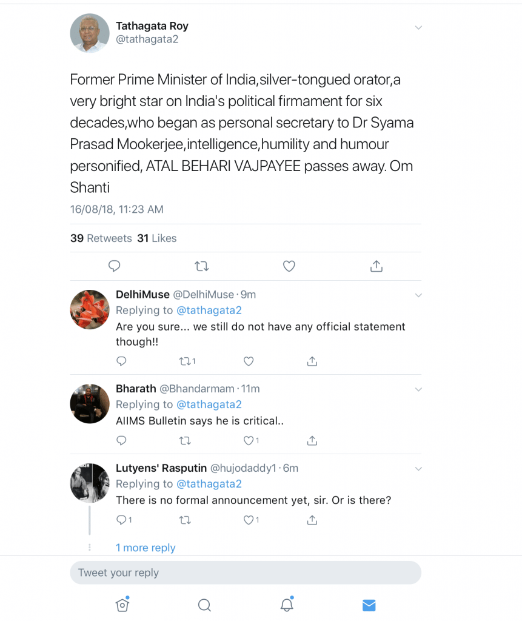Like Bharath's AIIMS Bulletin reply
This screenshot has height=621, width=522.
250,440
